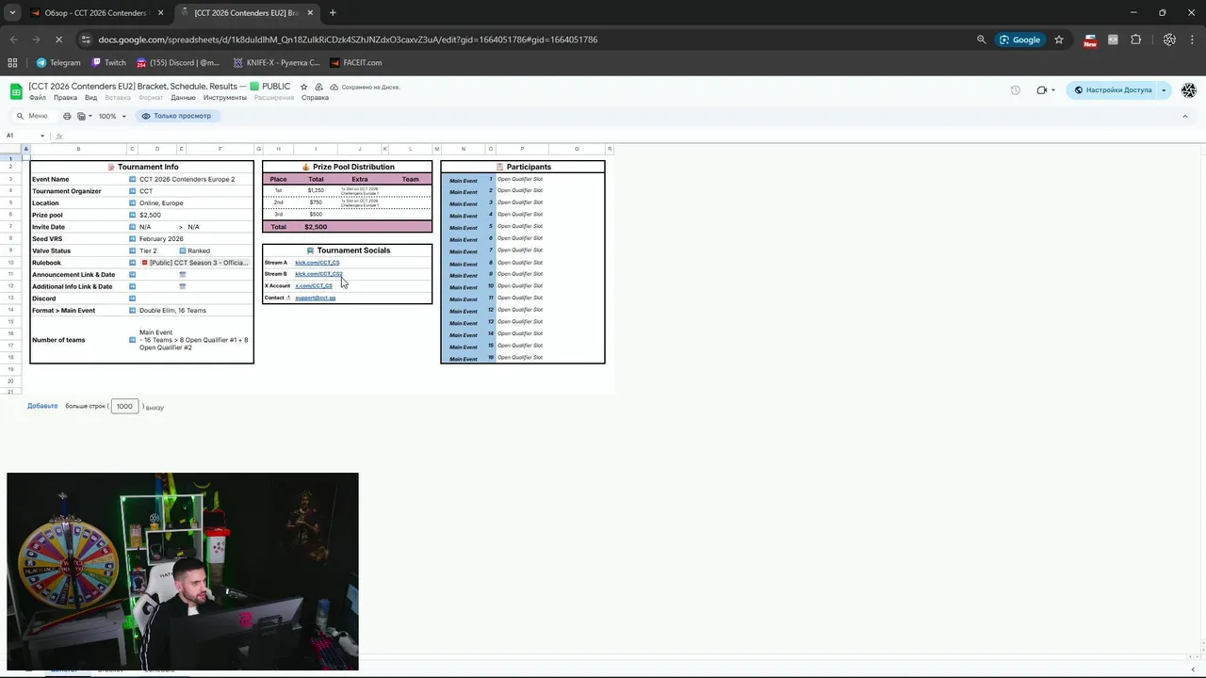Open the Справка menu
Image resolution: width=1206 pixels, height=678 pixels.
(x=315, y=98)
